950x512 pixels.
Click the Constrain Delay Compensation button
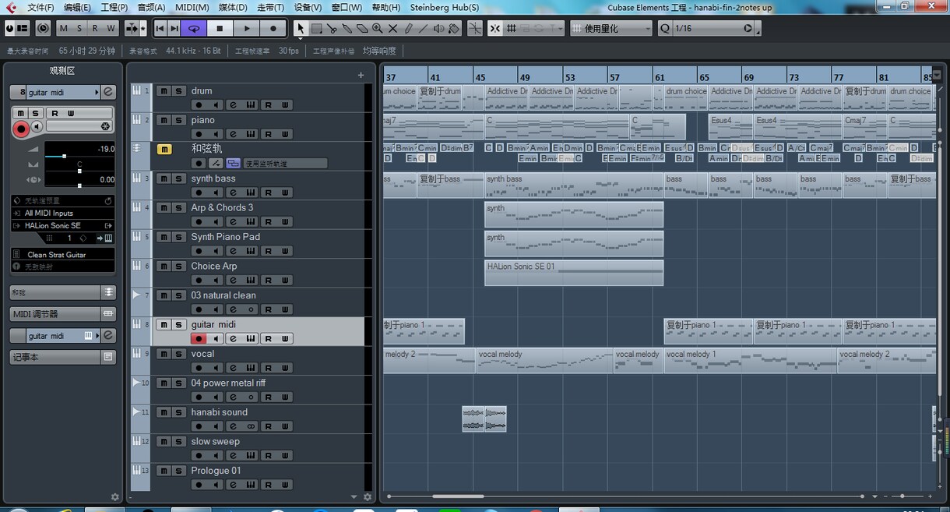click(44, 28)
